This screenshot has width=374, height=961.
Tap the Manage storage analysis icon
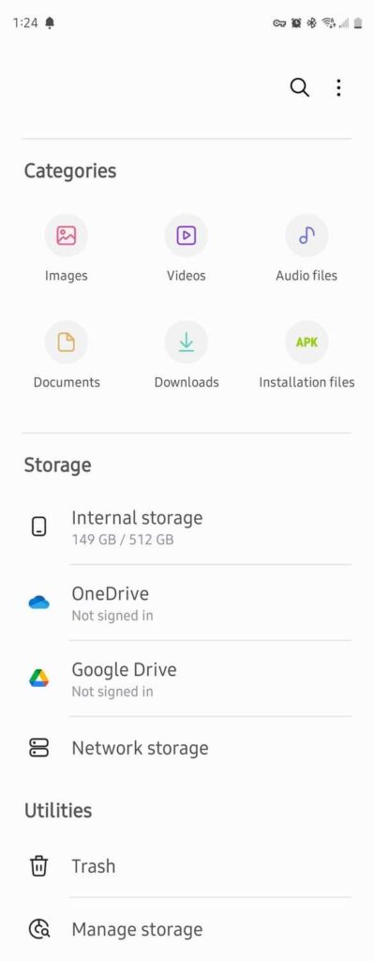pos(39,929)
